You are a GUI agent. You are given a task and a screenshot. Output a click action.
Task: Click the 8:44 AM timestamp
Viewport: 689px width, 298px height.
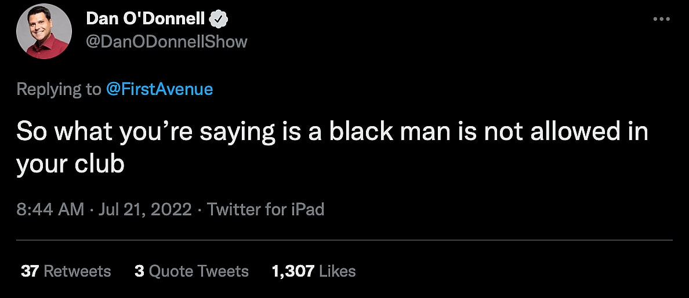click(50, 209)
